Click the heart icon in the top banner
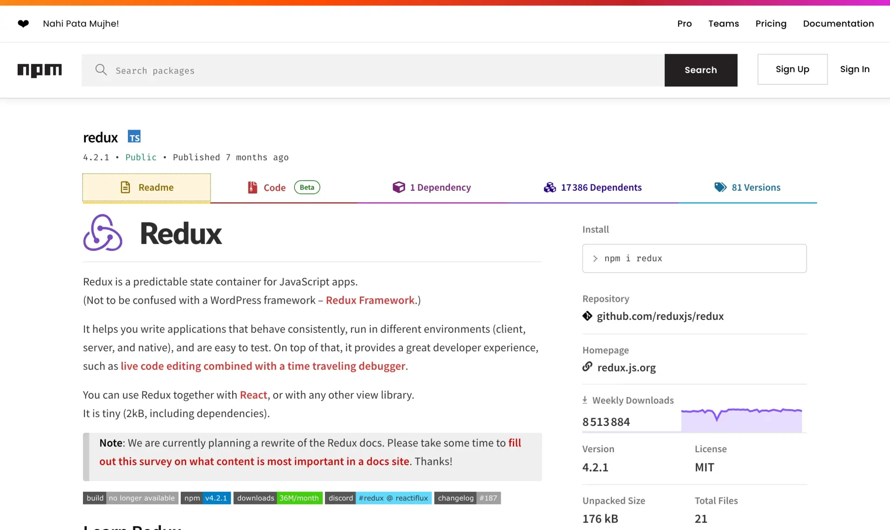This screenshot has height=530, width=890. coord(24,24)
